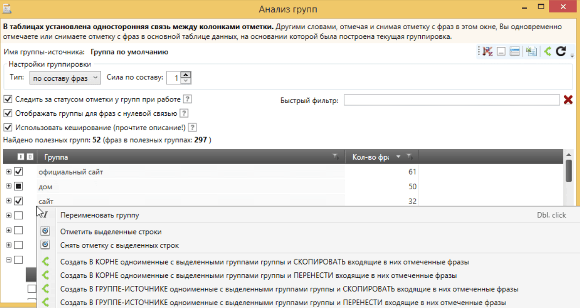Click the highlighted-rows list icon in toolbar
This screenshot has width=580, height=308.
point(514,51)
